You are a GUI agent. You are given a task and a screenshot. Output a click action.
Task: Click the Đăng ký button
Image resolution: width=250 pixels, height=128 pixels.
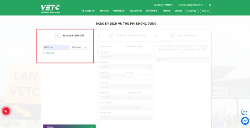click(x=205, y=11)
